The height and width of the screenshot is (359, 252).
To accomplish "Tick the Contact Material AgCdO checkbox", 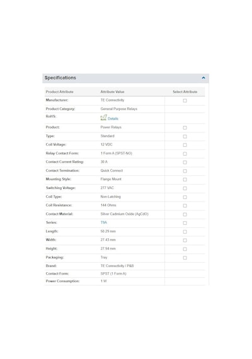I will (x=185, y=214).
